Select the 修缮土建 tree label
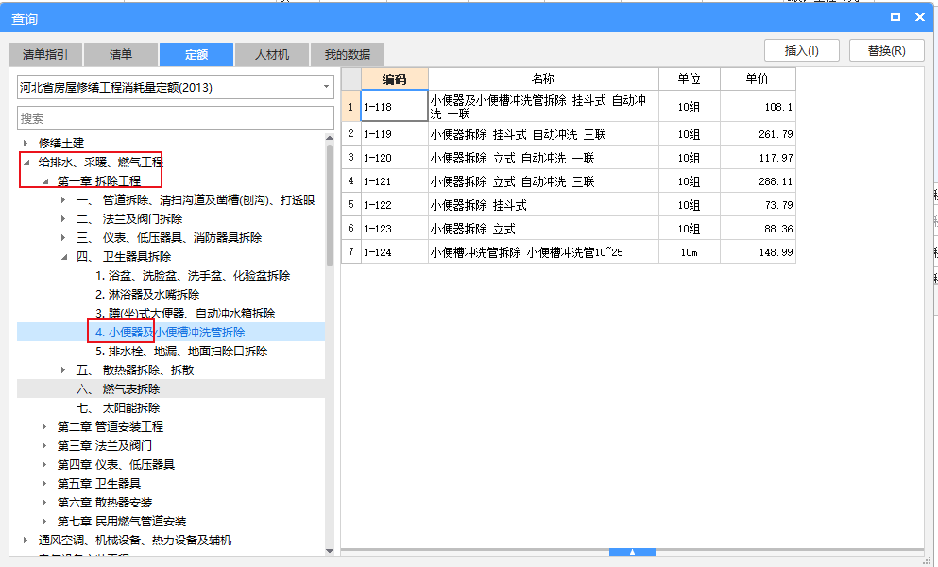 [61, 143]
